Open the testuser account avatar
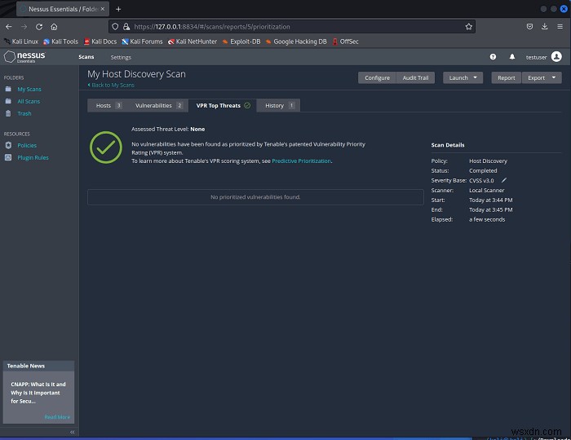571x440 pixels. click(556, 57)
